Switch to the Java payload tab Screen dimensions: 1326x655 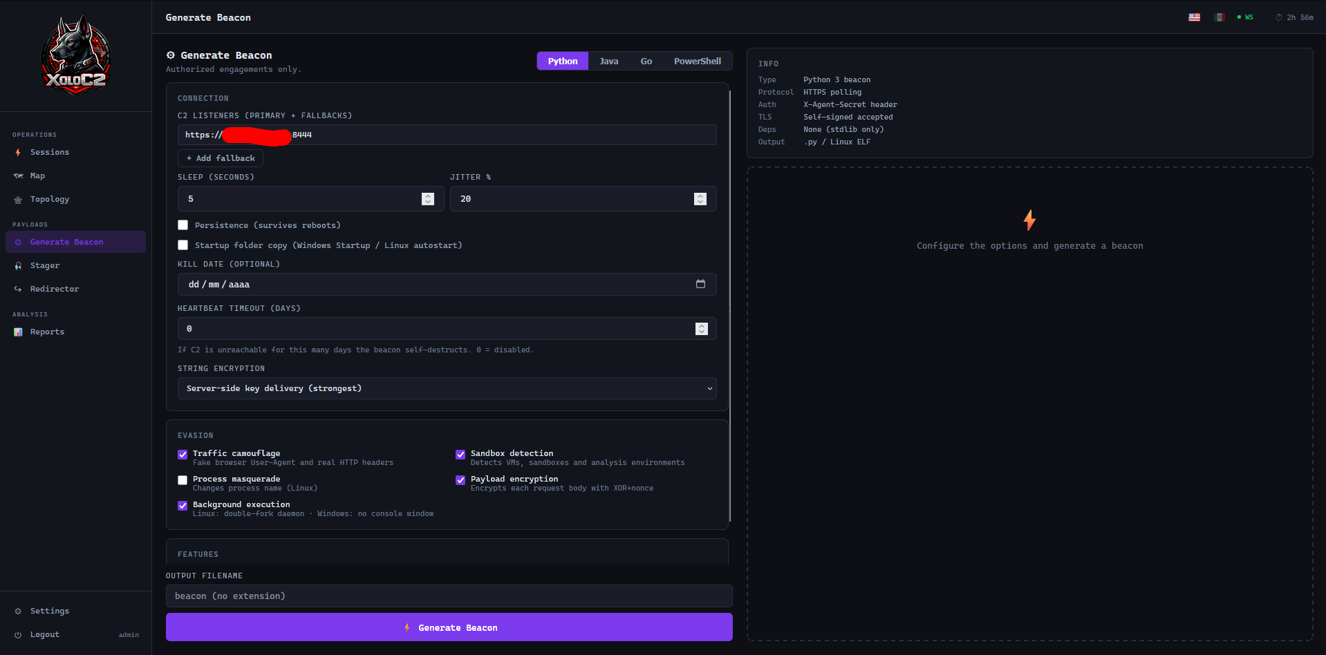(x=608, y=61)
